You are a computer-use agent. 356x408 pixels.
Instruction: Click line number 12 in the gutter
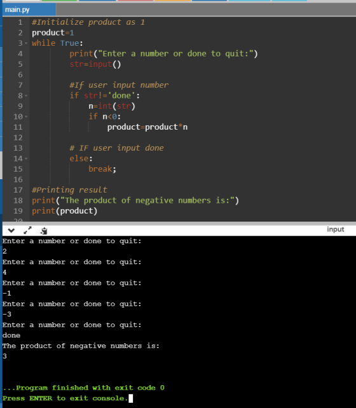click(18, 138)
